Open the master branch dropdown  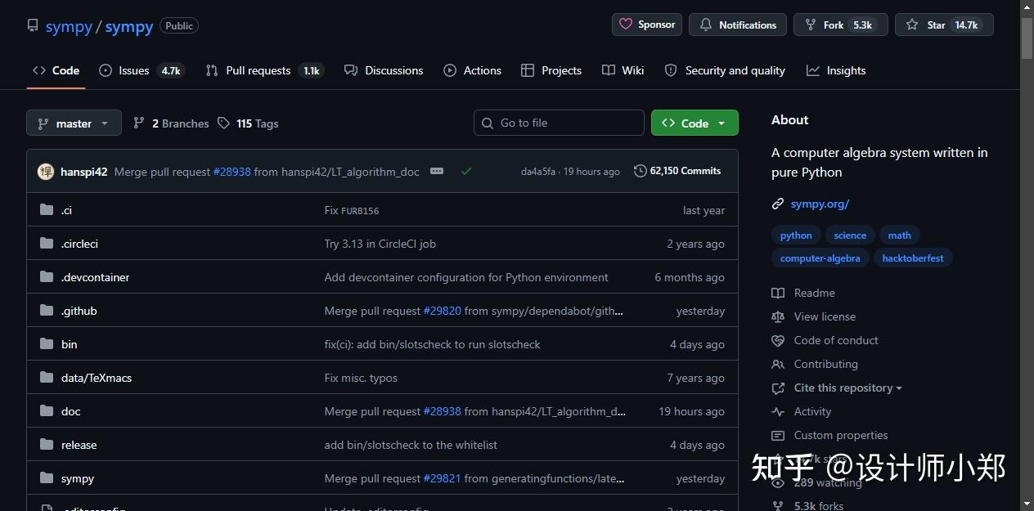(x=74, y=123)
